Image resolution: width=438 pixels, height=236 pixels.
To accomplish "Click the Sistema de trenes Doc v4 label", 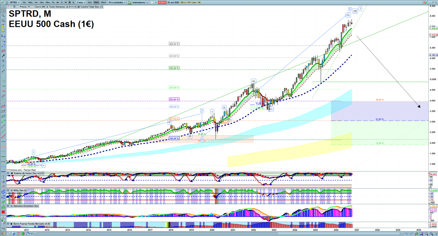I will (x=28, y=173).
